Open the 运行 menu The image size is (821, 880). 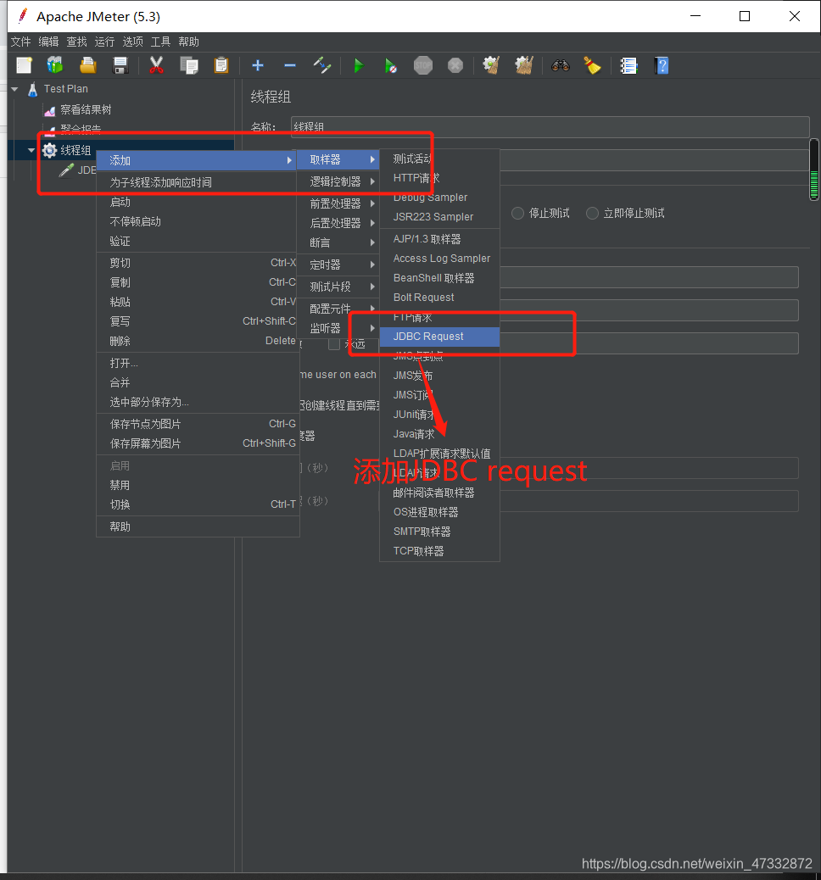point(104,42)
